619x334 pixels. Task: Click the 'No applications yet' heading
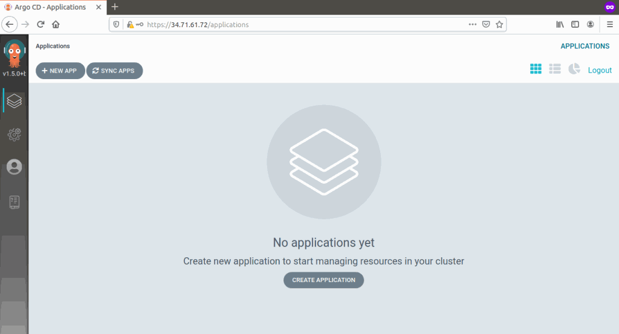tap(324, 243)
